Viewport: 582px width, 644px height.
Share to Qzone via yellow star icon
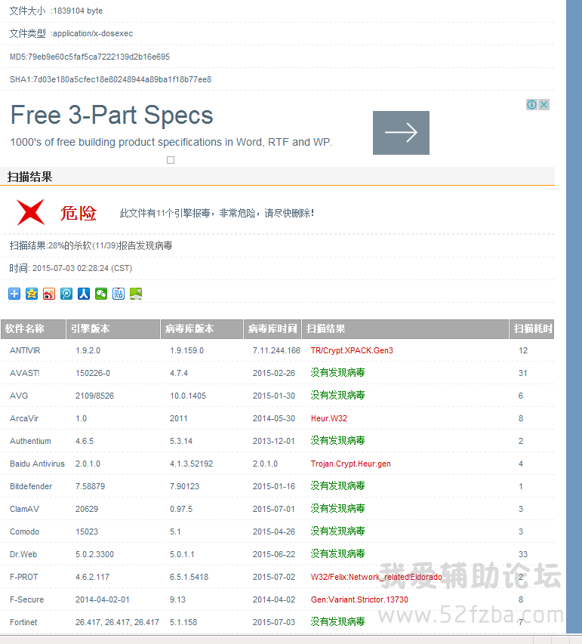pyautogui.click(x=32, y=294)
